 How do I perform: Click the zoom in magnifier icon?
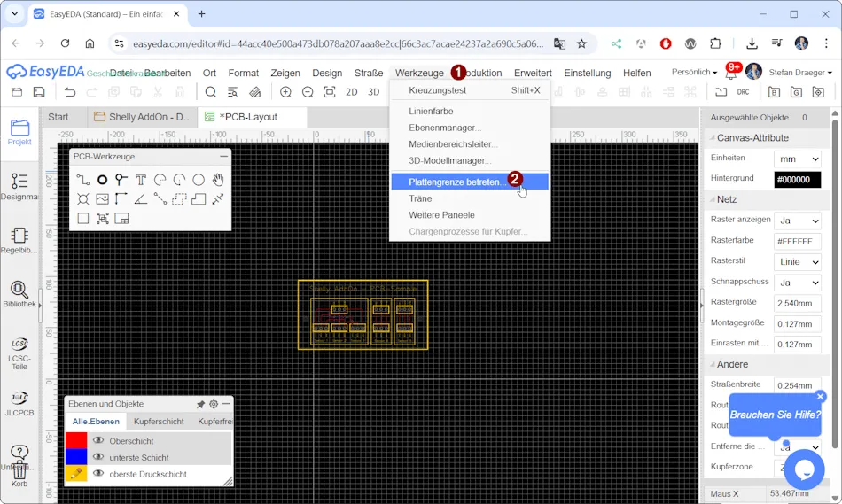pos(285,92)
